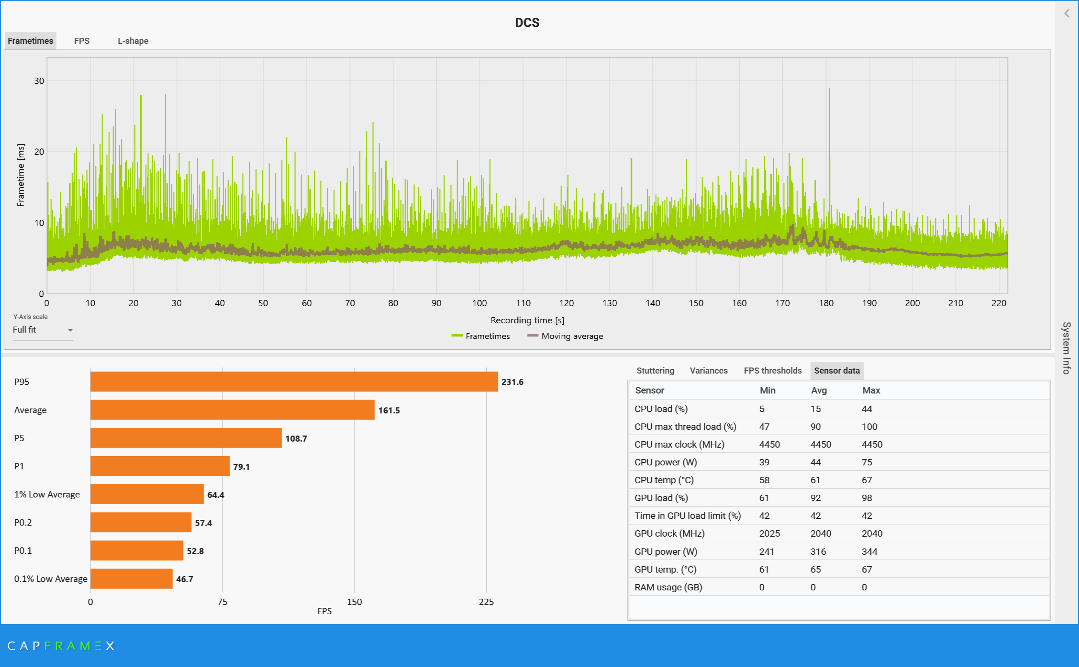Switch to the Frametimes tab
The height and width of the screenshot is (667, 1079).
pyautogui.click(x=30, y=41)
